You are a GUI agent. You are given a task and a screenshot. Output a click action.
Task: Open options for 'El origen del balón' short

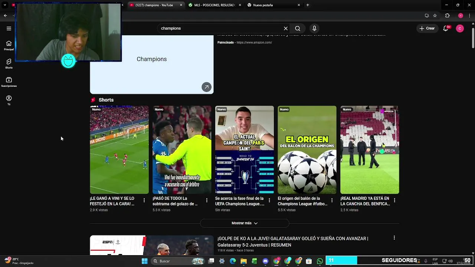coord(332,200)
